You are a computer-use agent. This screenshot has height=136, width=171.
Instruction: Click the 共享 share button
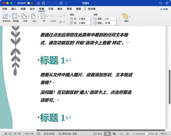click(x=164, y=9)
